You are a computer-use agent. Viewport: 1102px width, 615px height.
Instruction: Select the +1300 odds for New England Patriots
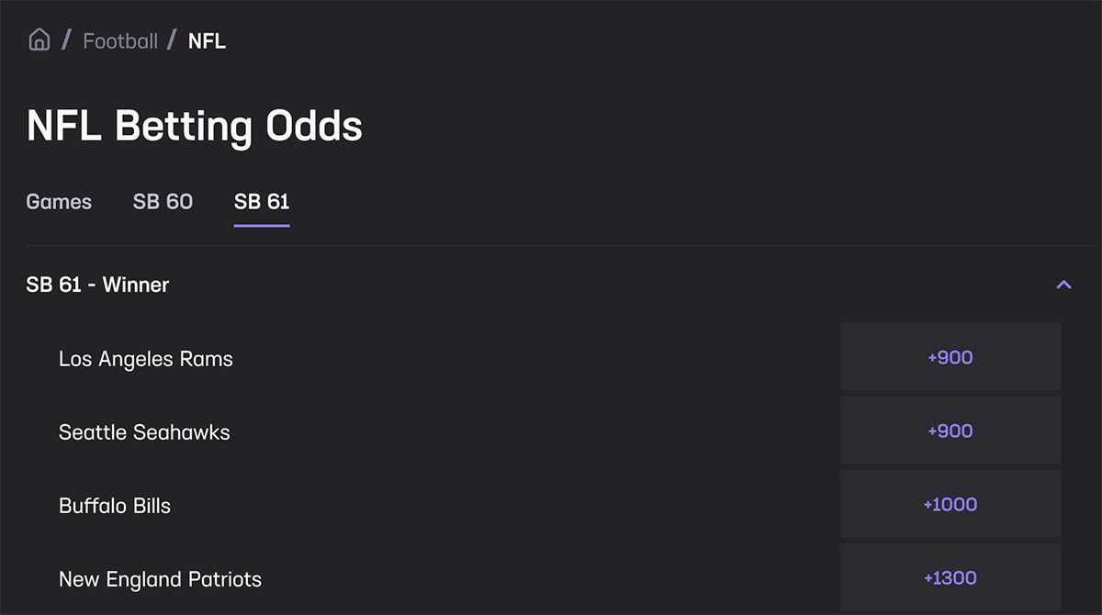pyautogui.click(x=950, y=576)
